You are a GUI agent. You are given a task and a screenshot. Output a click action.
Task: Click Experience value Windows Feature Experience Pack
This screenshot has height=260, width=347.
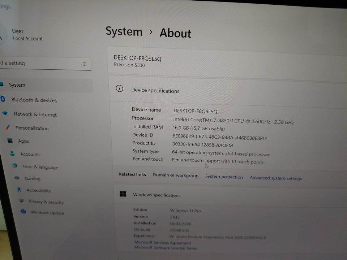pyautogui.click(x=218, y=237)
